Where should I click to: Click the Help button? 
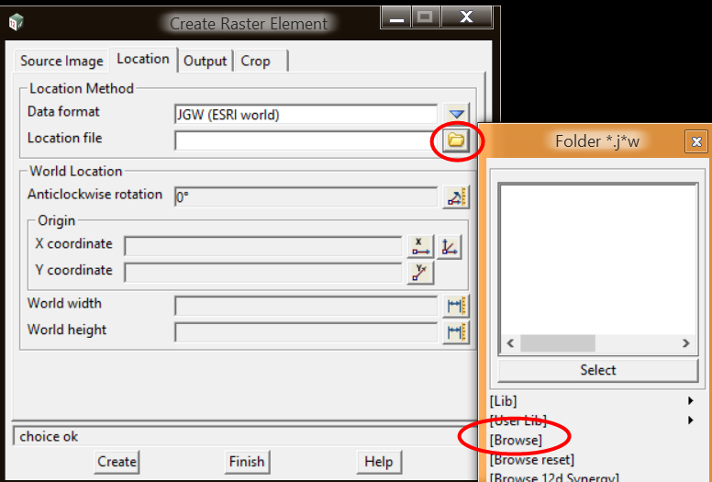(x=378, y=462)
